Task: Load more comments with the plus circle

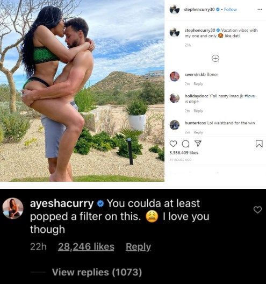Action: tap(215, 58)
